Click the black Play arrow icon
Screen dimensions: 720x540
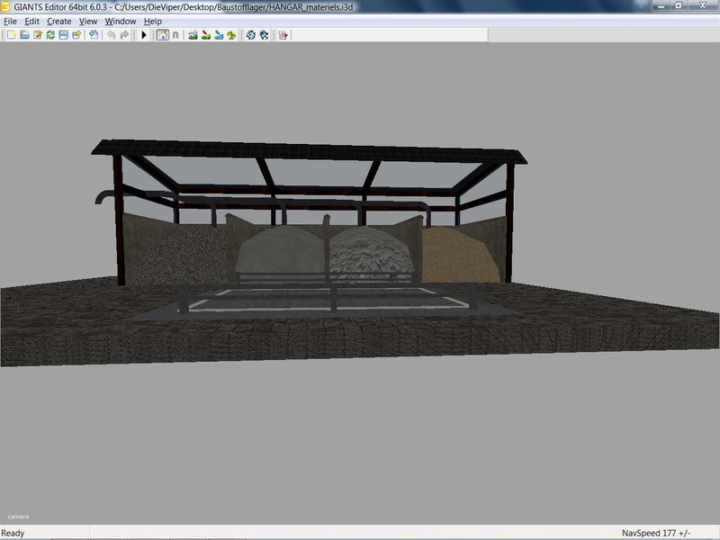tap(144, 35)
